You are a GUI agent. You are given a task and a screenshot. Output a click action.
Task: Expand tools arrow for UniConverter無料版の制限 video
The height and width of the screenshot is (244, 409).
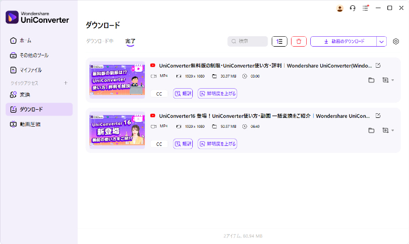(x=393, y=81)
